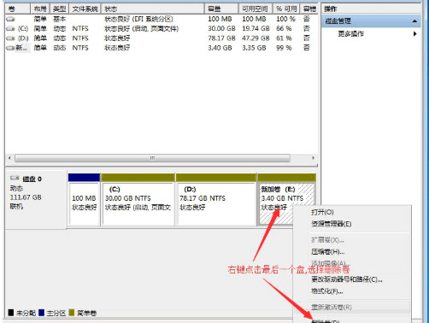Click 状态良好 (启动, 页面文件) status cell
This screenshot has height=323, width=429.
[142, 28]
